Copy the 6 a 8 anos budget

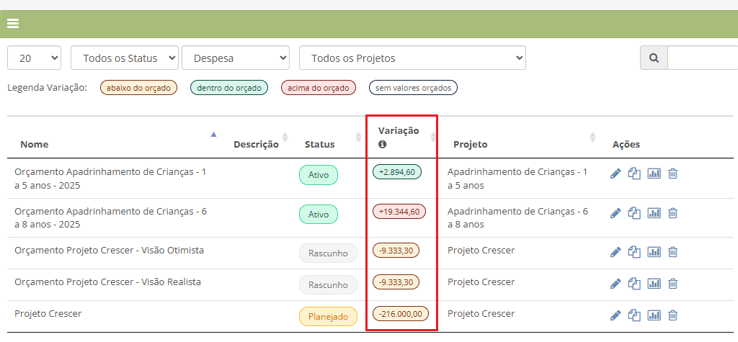(x=634, y=212)
